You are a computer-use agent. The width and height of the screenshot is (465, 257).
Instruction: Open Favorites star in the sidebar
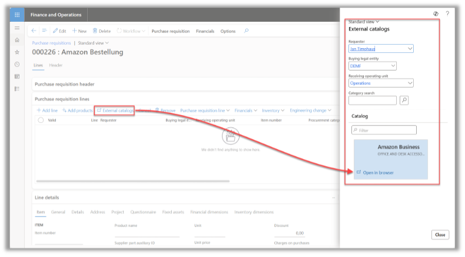coord(17,52)
